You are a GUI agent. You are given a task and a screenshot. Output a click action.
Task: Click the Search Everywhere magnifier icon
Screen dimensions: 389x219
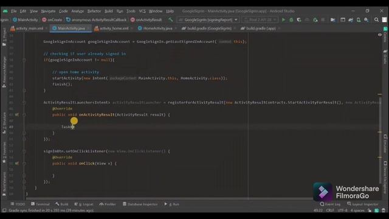point(376,19)
